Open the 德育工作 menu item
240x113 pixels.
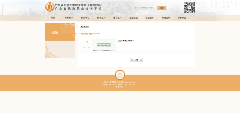coord(117,18)
